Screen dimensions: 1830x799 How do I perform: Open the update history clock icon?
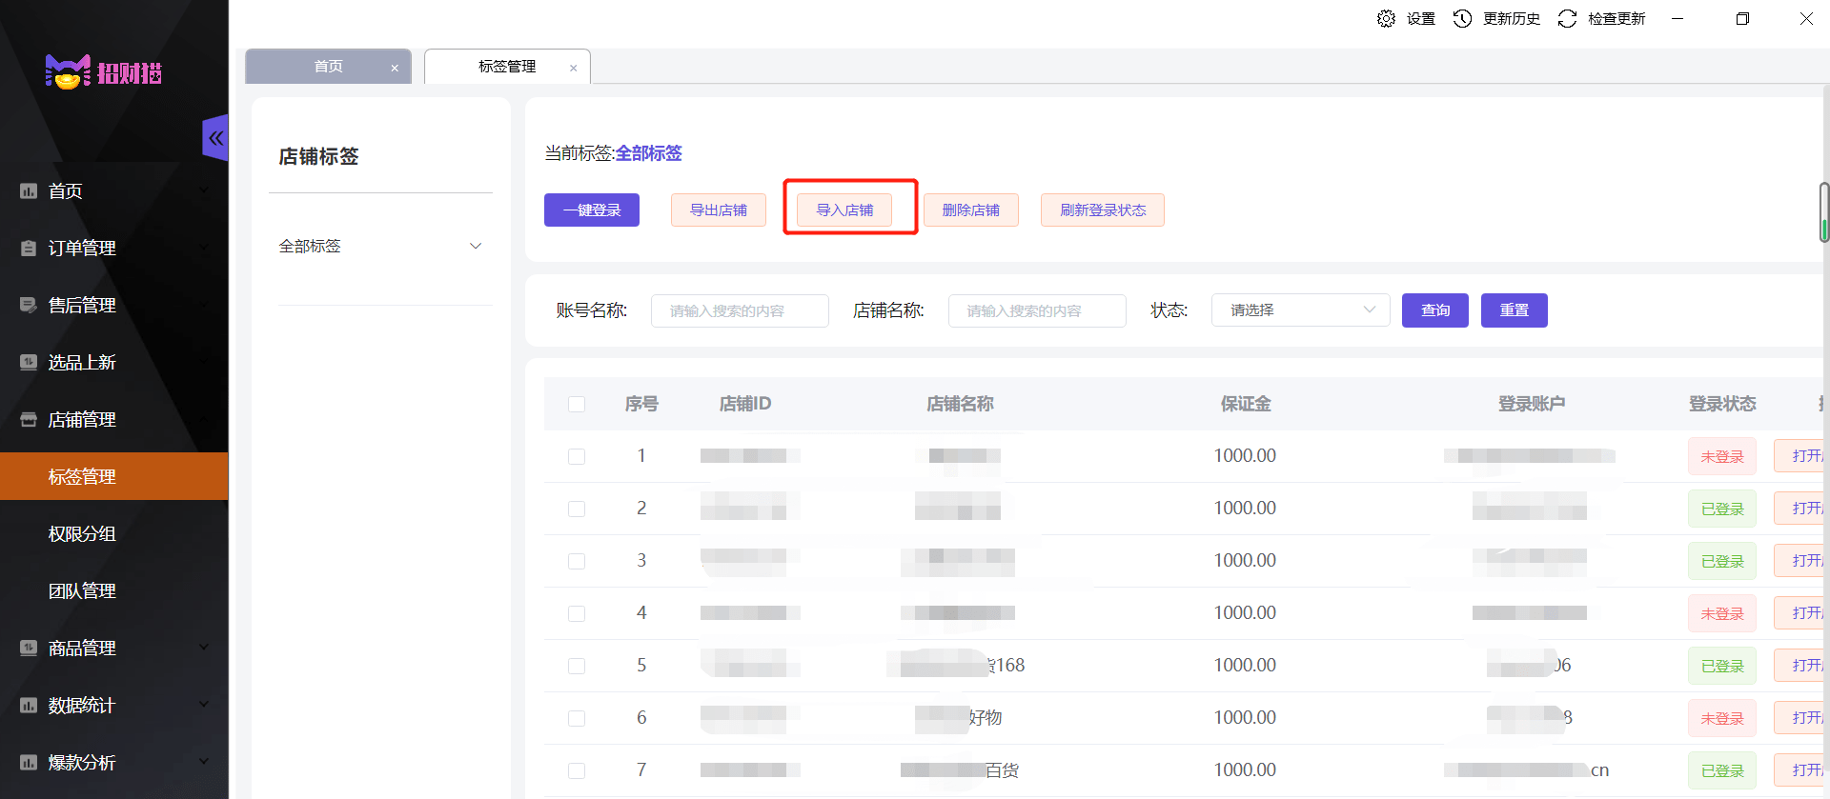tap(1462, 19)
